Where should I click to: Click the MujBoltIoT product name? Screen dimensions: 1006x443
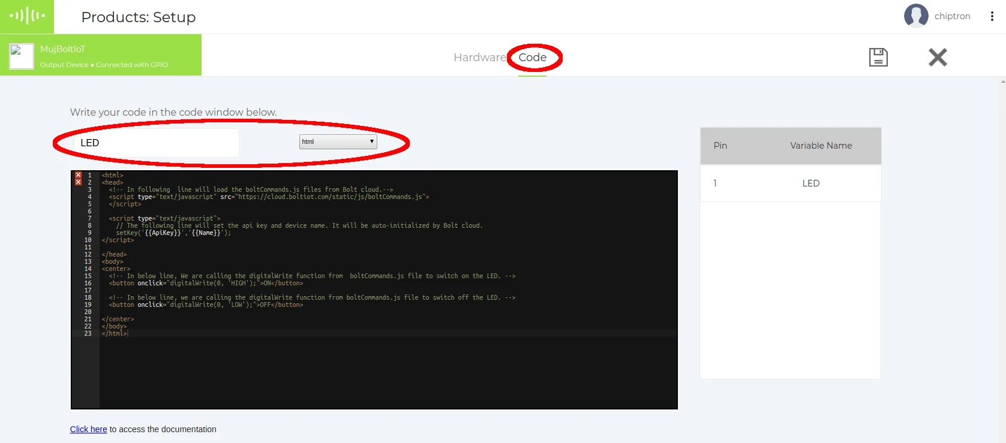tap(62, 49)
